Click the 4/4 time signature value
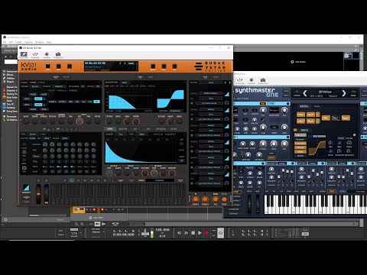This screenshot has height=275, width=367. click(x=162, y=236)
